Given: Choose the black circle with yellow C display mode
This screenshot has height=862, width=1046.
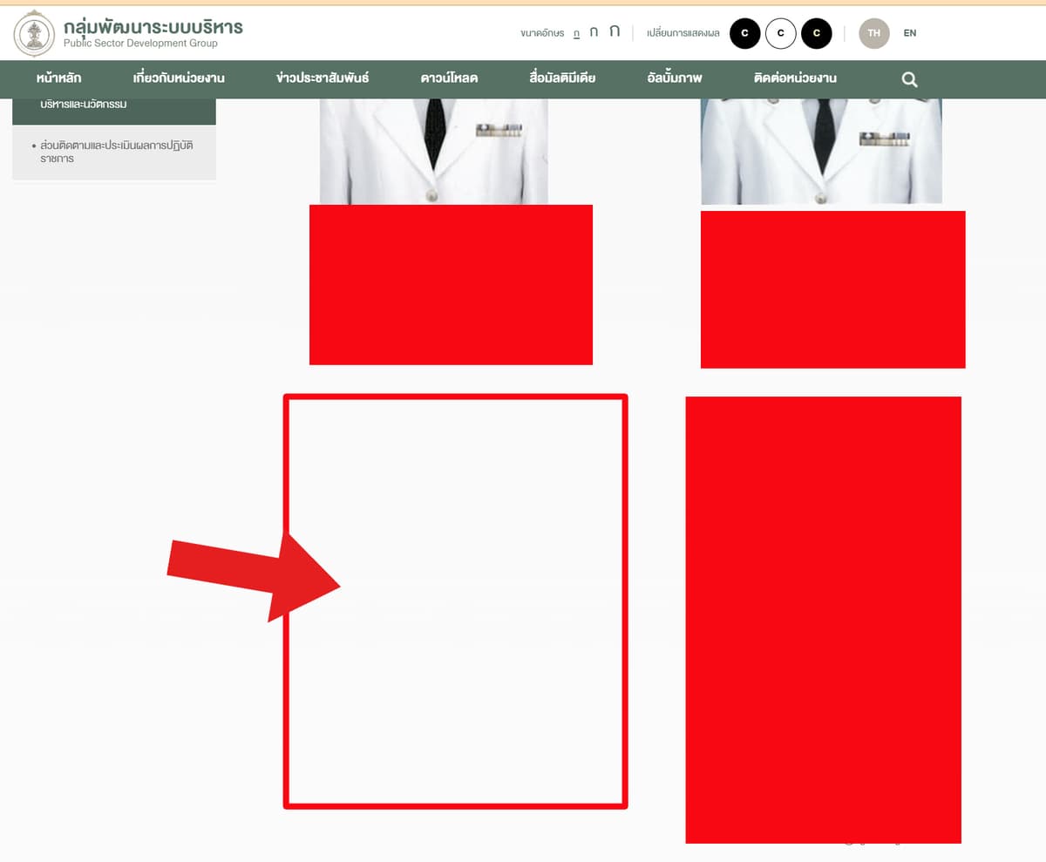Looking at the screenshot, I should (817, 33).
